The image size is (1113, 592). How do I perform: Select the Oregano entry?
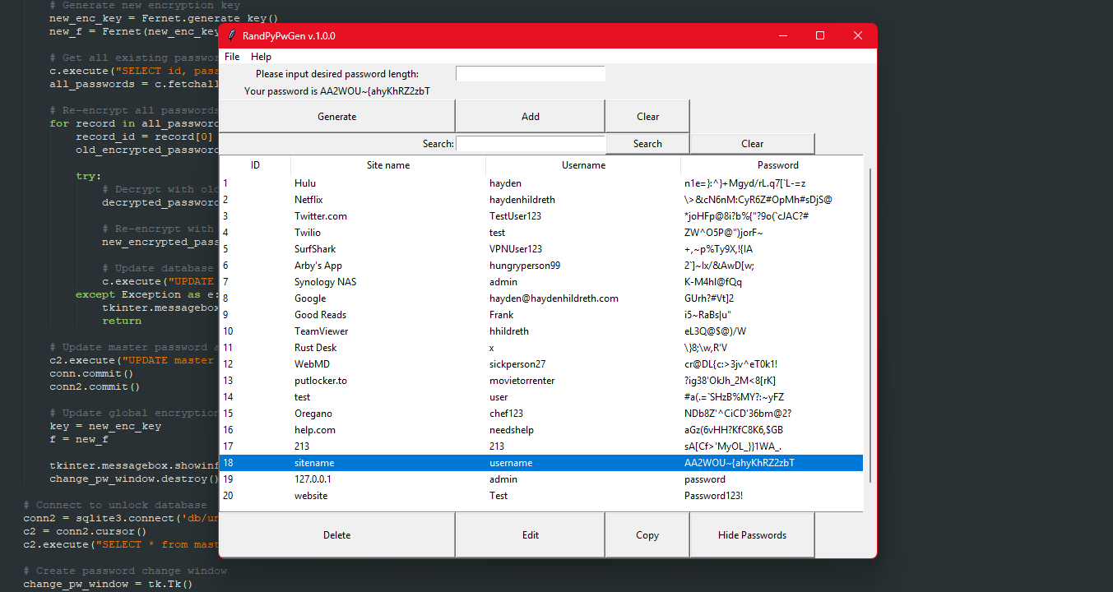(x=541, y=414)
